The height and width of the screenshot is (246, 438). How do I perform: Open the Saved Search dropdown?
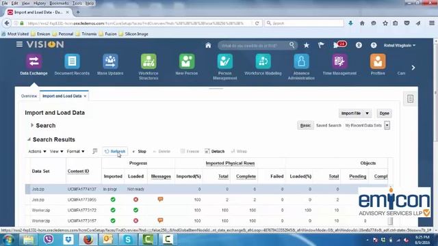[x=387, y=125]
